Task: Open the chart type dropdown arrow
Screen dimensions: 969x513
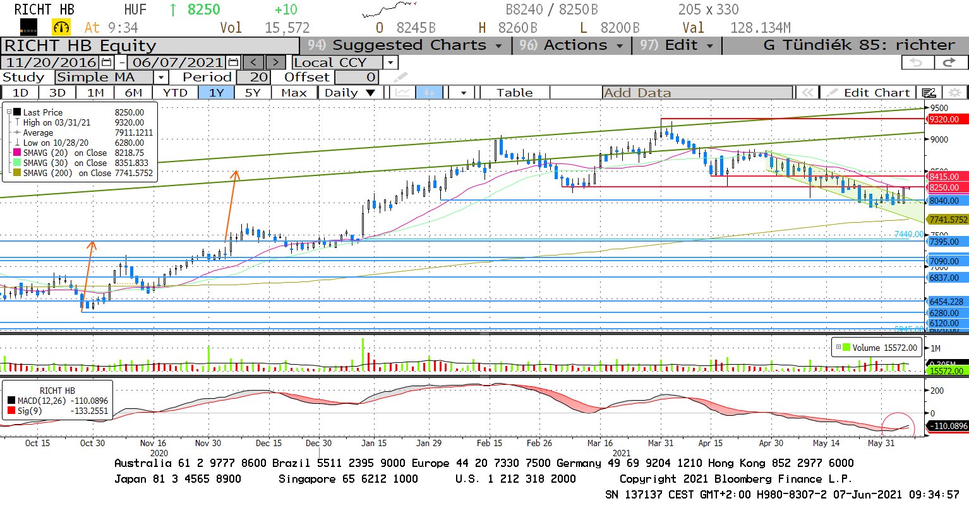Action: coord(464,93)
